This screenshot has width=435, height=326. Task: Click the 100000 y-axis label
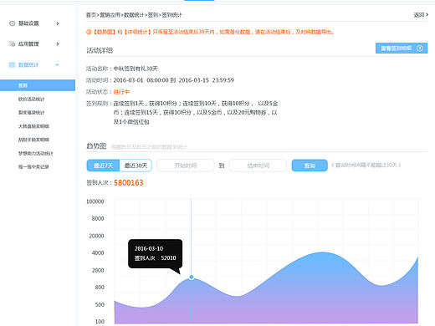coord(95,201)
